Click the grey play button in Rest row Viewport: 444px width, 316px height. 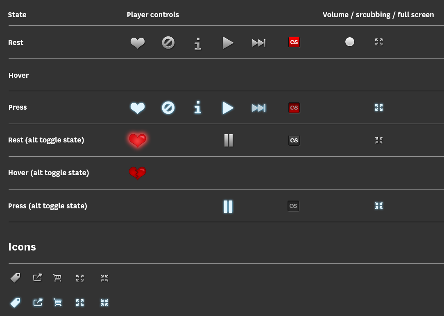click(x=228, y=43)
